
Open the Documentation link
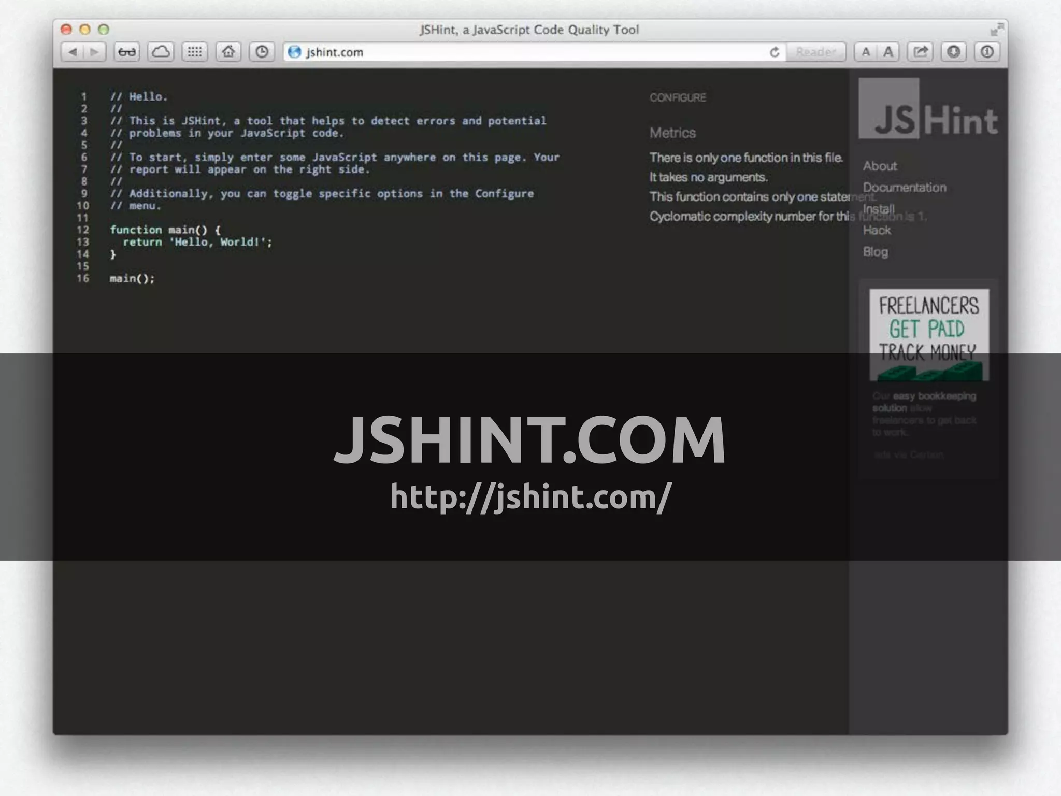(905, 188)
